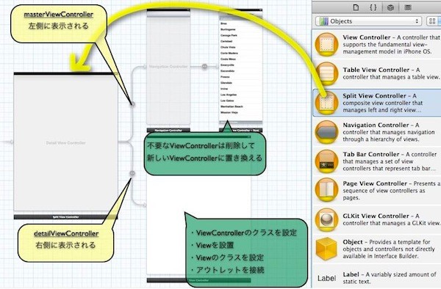The image size is (441, 289).
Task: Select the Table View Controller - Root dock bar
Action: pos(241,130)
